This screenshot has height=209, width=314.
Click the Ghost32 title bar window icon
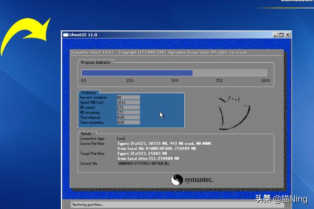(66, 35)
